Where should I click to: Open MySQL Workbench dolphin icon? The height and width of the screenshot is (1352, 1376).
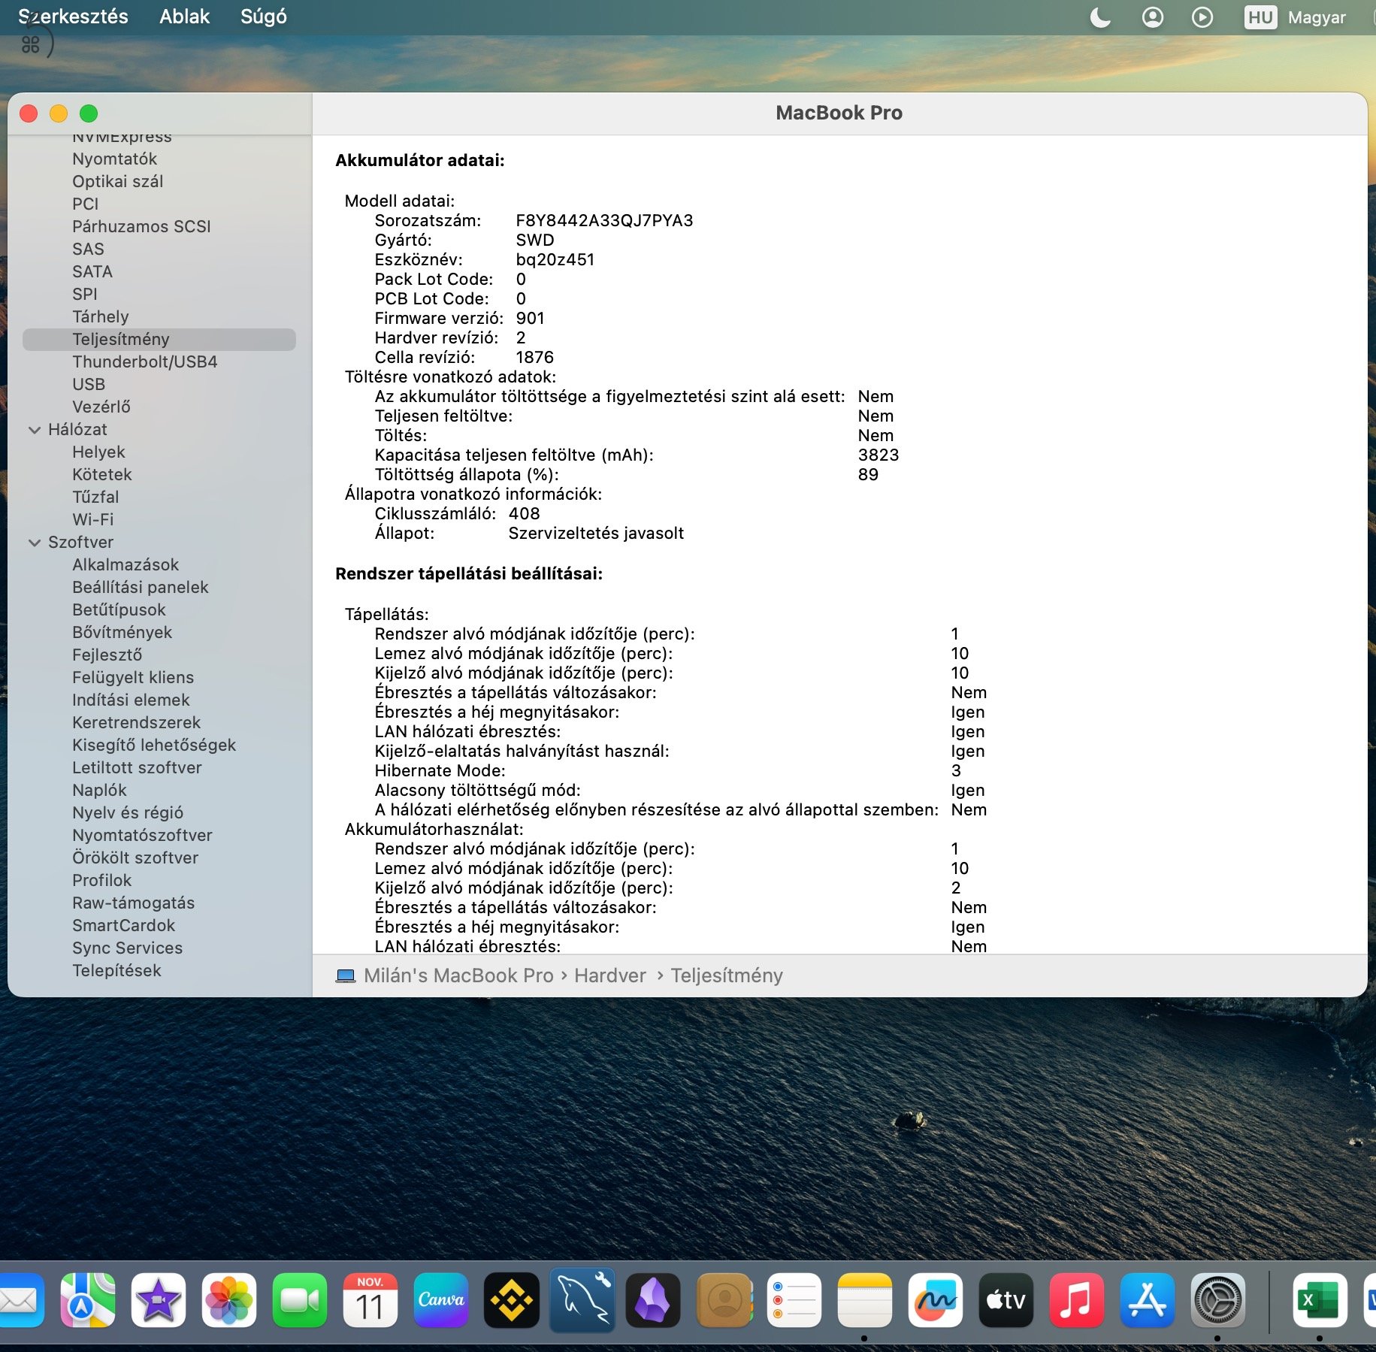(582, 1300)
